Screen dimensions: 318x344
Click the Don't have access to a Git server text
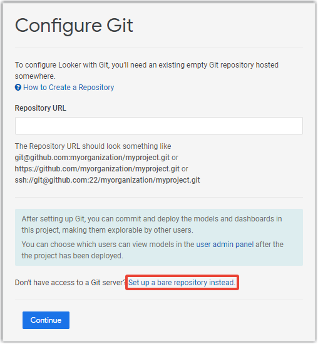click(x=70, y=283)
